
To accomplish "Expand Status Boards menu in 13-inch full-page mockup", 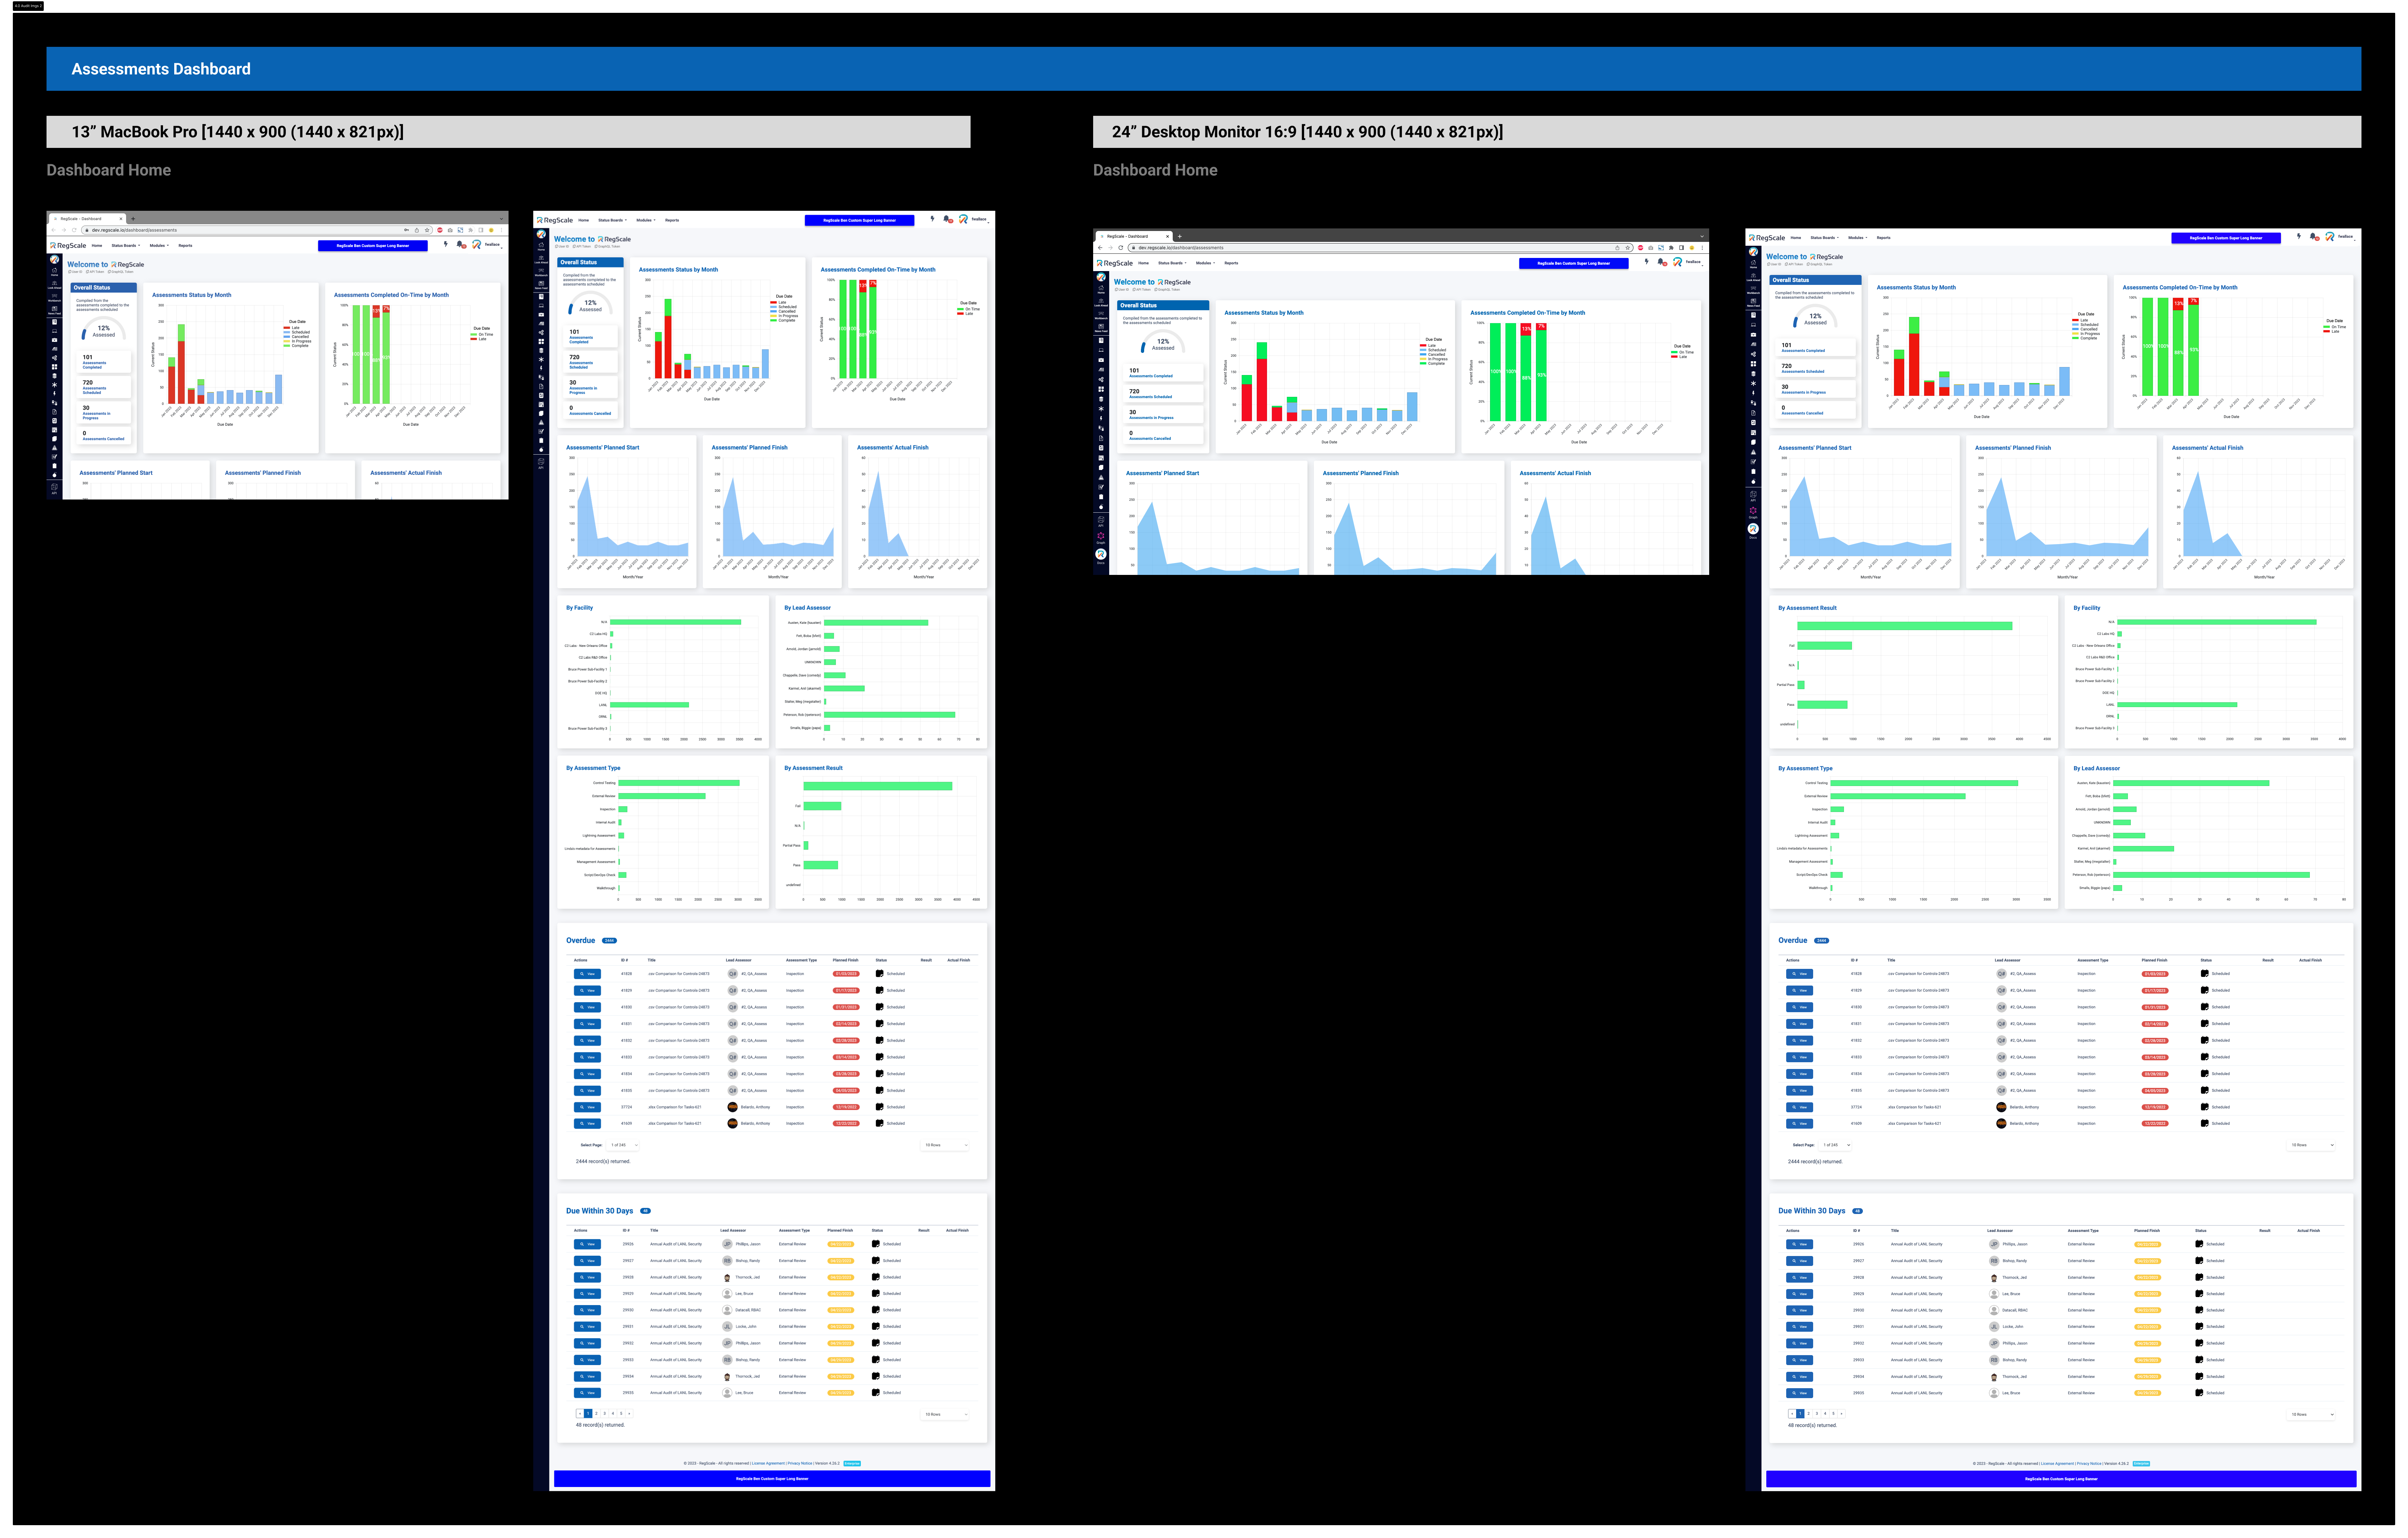I will [613, 220].
